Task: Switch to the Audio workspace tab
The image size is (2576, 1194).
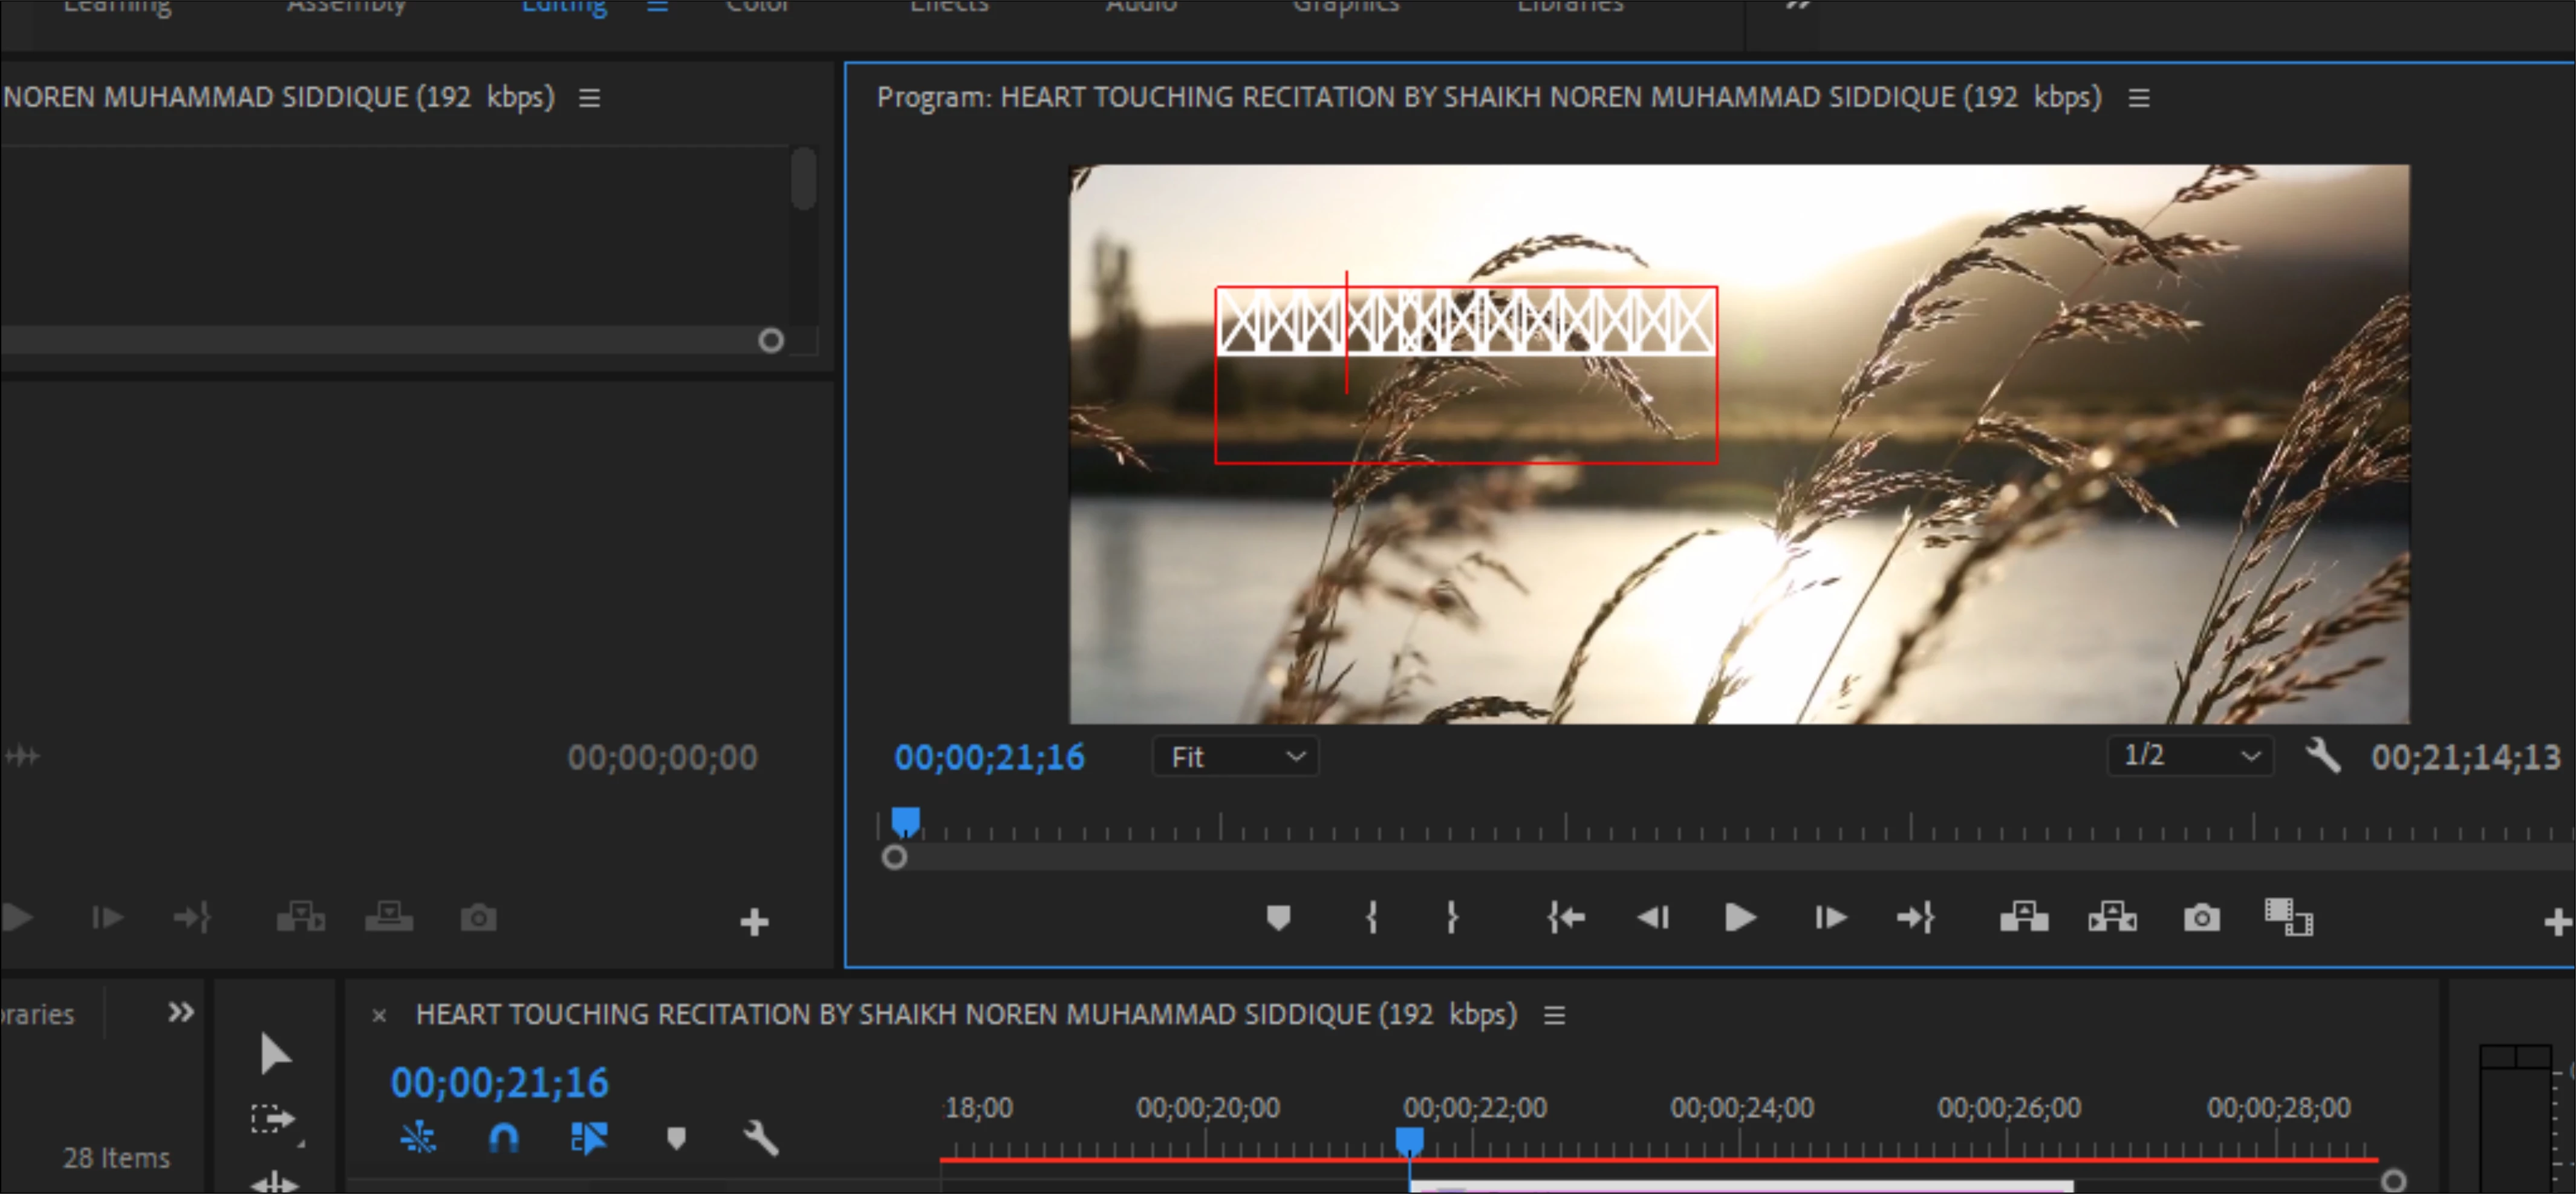Action: [1141, 6]
